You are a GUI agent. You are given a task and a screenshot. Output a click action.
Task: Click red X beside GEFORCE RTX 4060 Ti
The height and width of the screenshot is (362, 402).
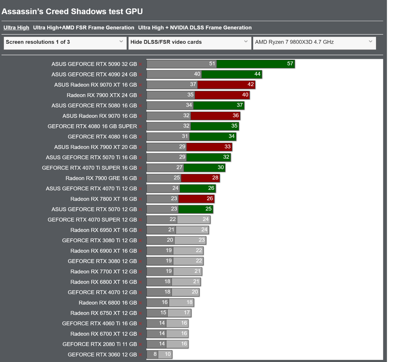[x=141, y=324]
